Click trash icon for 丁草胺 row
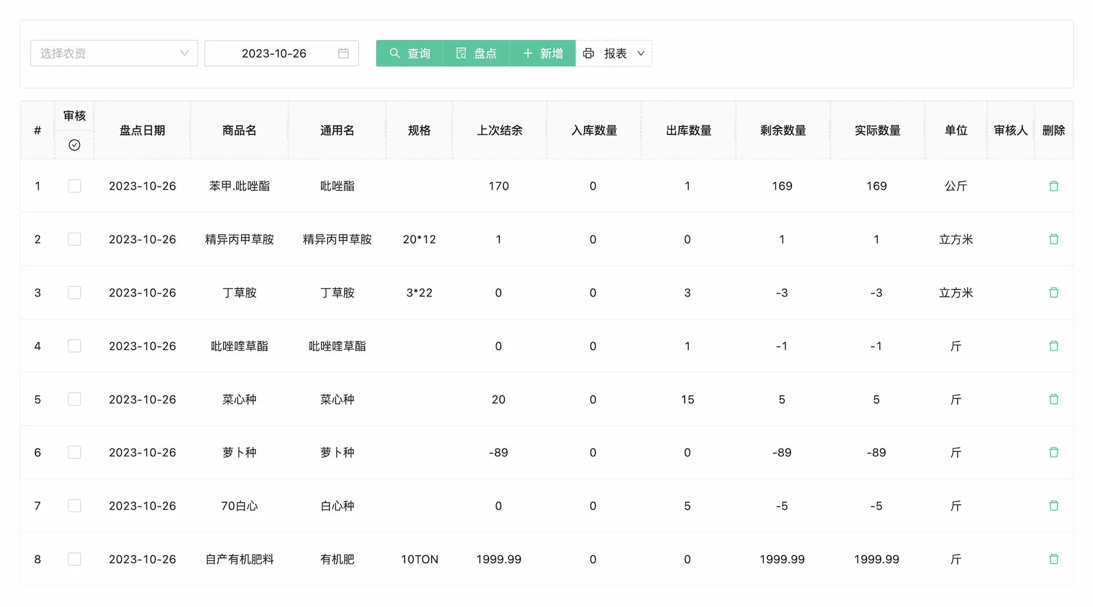 [x=1054, y=292]
